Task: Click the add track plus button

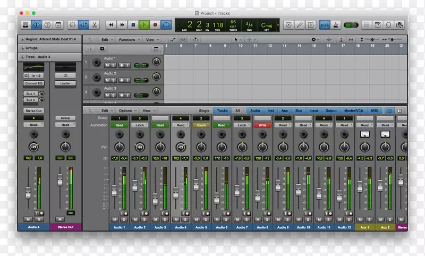Action: pos(90,49)
